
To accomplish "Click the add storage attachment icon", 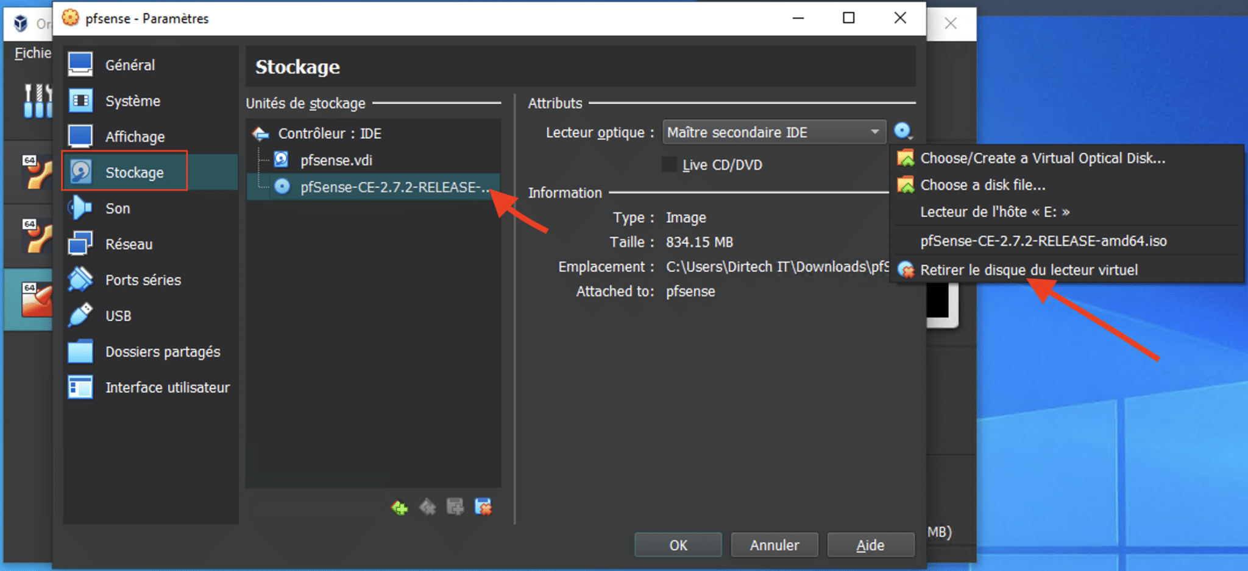I will tap(454, 506).
